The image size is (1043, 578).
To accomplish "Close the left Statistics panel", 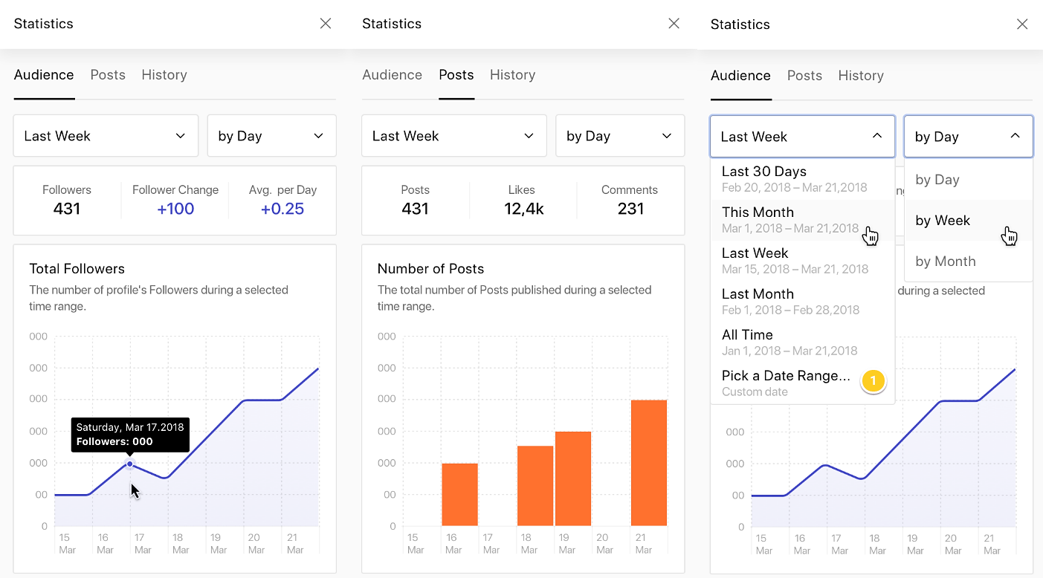I will point(326,24).
